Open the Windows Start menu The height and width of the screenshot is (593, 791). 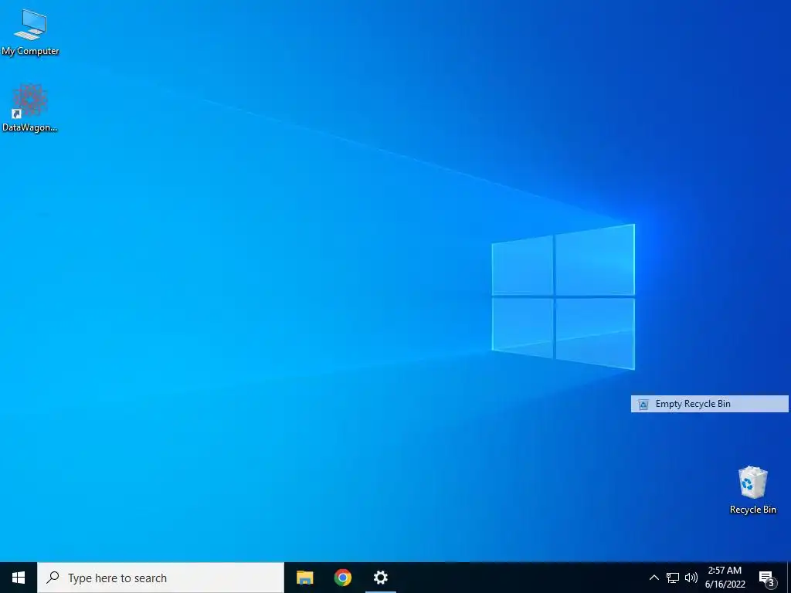tap(19, 578)
